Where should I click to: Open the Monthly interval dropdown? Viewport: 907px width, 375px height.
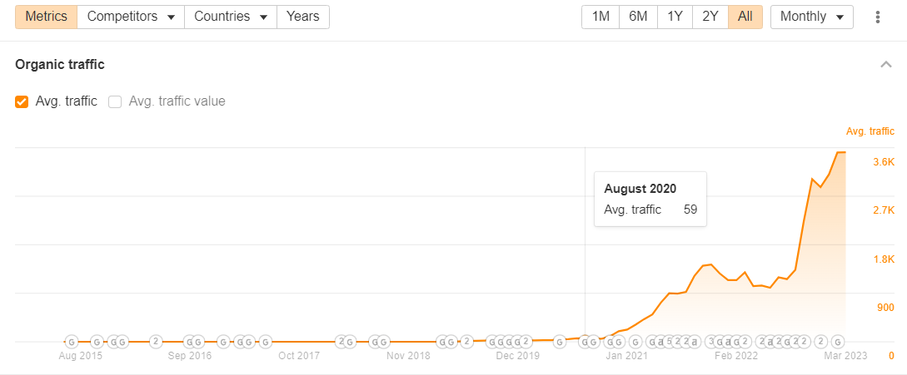811,17
